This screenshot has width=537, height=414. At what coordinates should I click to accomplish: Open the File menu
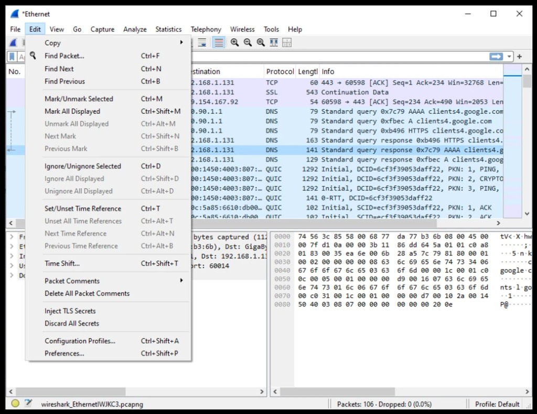tap(15, 29)
